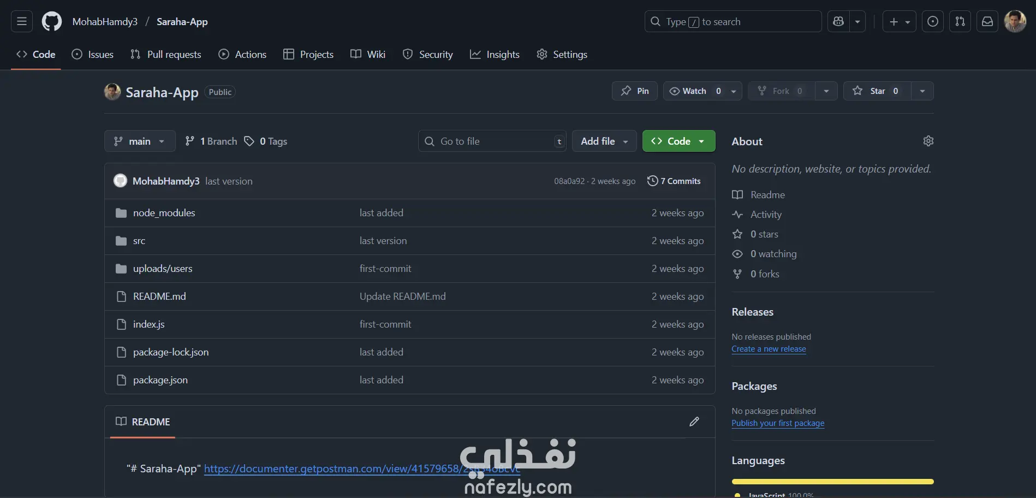
Task: Pin the repository with the Pin button
Action: point(635,91)
